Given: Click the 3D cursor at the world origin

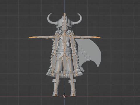Looking at the screenshot, I should click(64, 96).
